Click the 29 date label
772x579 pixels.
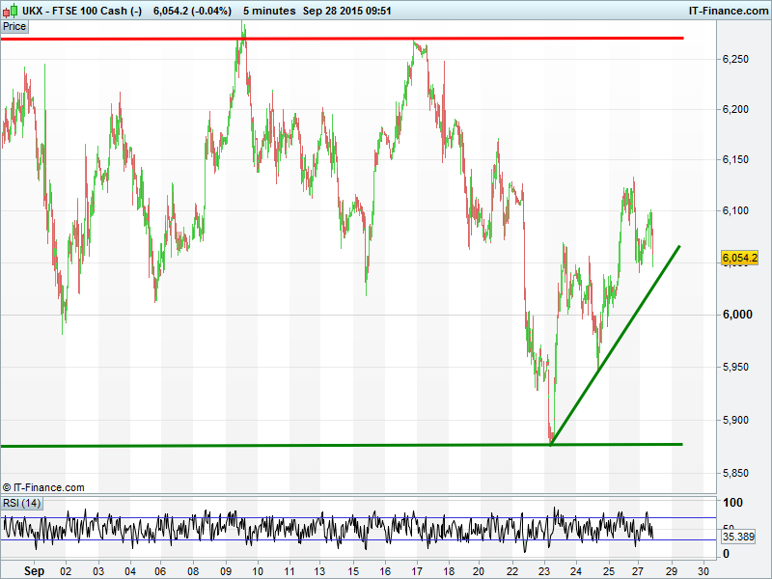pos(672,571)
